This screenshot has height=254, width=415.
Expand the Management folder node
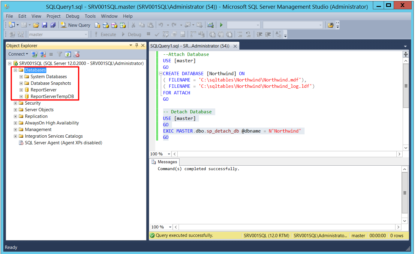(15, 130)
